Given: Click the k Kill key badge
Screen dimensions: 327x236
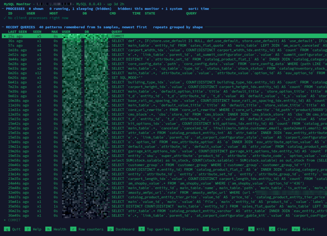Looking at the screenshot, I should 251,229.
